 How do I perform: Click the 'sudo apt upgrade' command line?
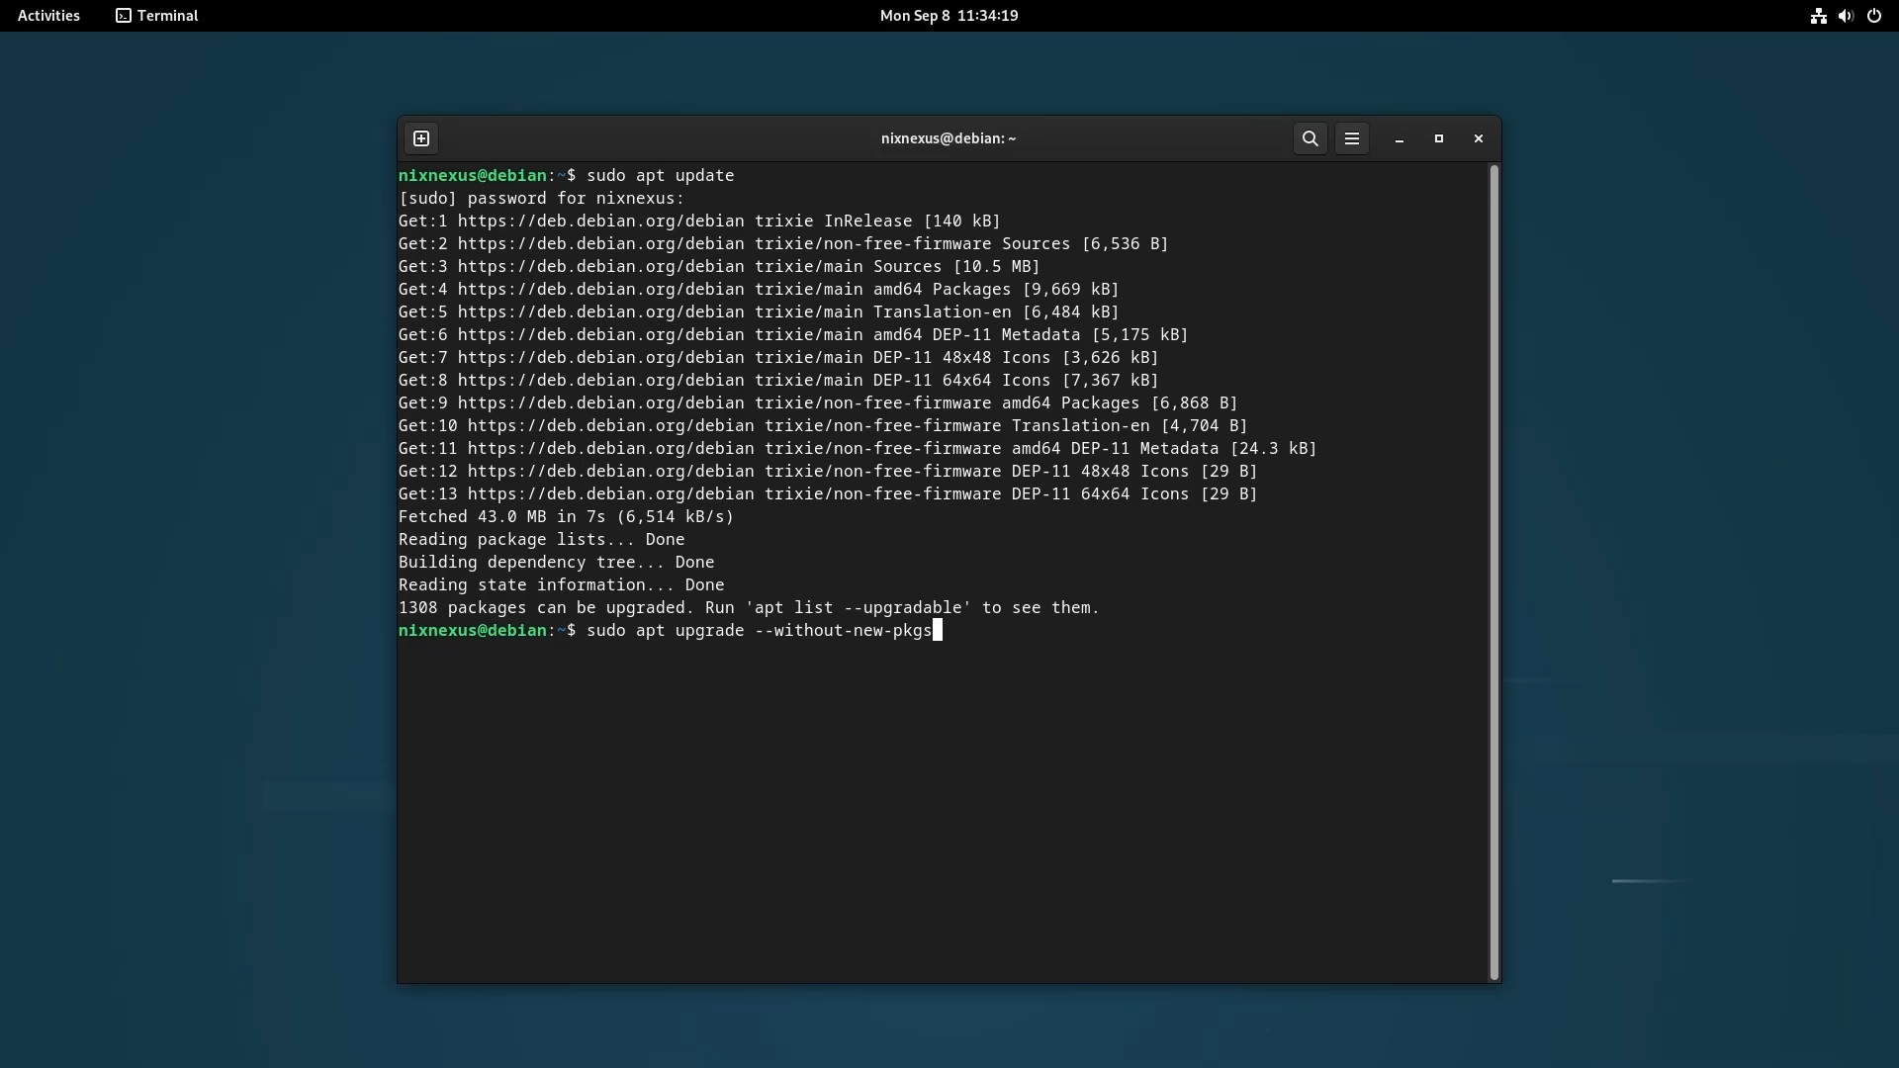tap(759, 631)
